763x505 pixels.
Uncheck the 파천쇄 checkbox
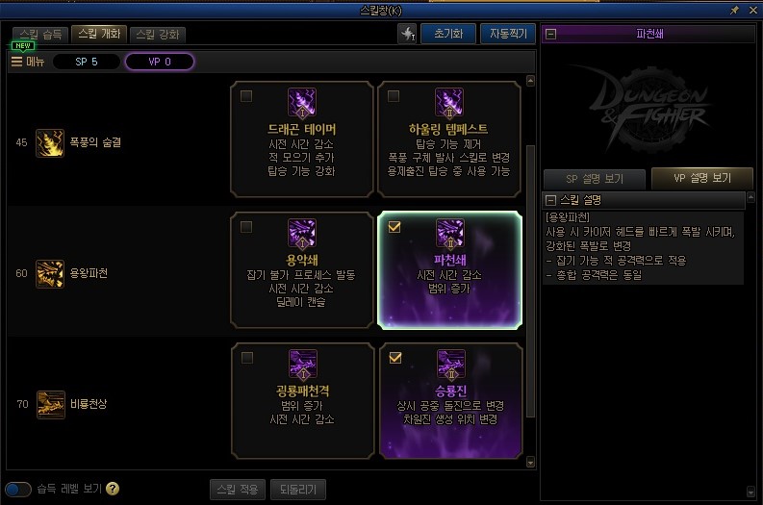(394, 227)
